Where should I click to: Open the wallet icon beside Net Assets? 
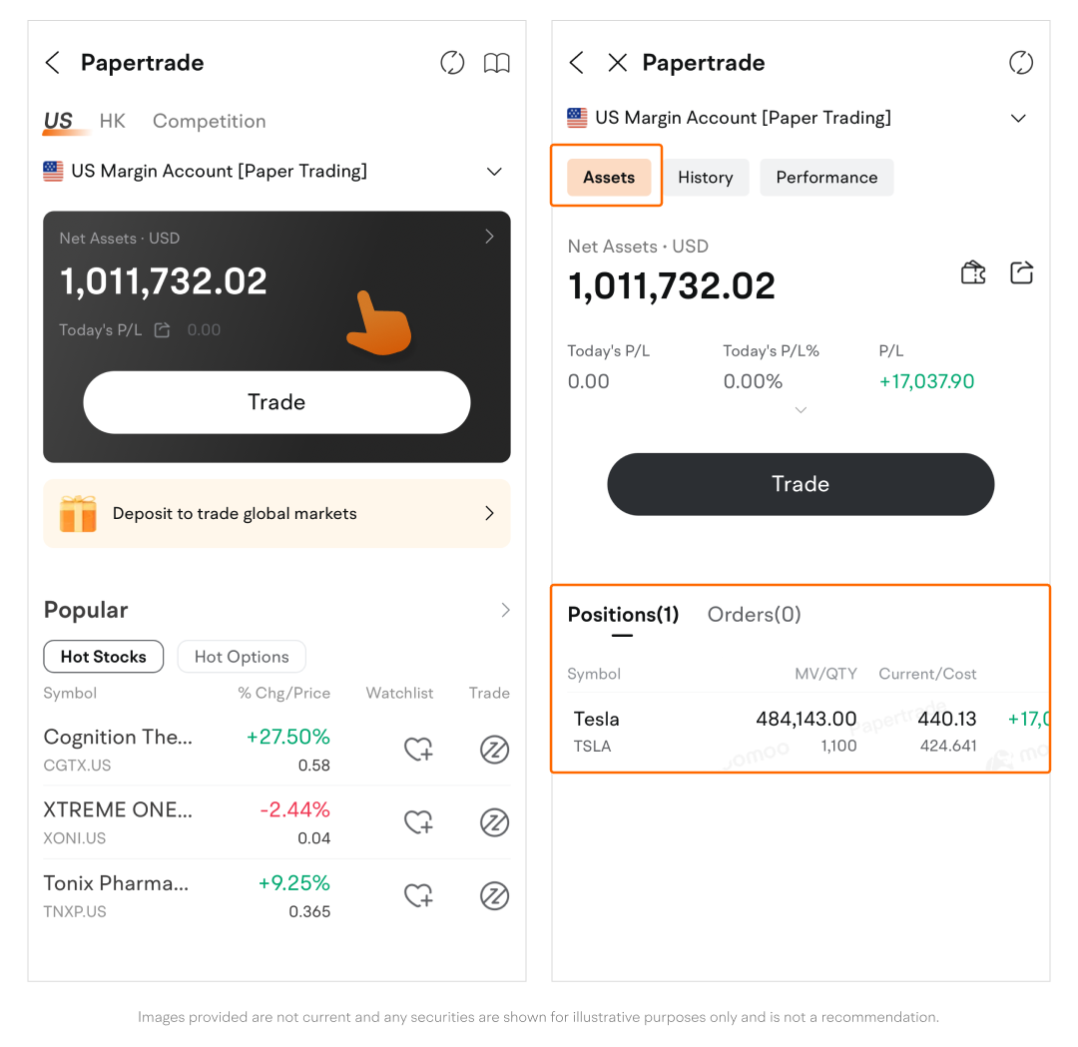click(x=973, y=272)
